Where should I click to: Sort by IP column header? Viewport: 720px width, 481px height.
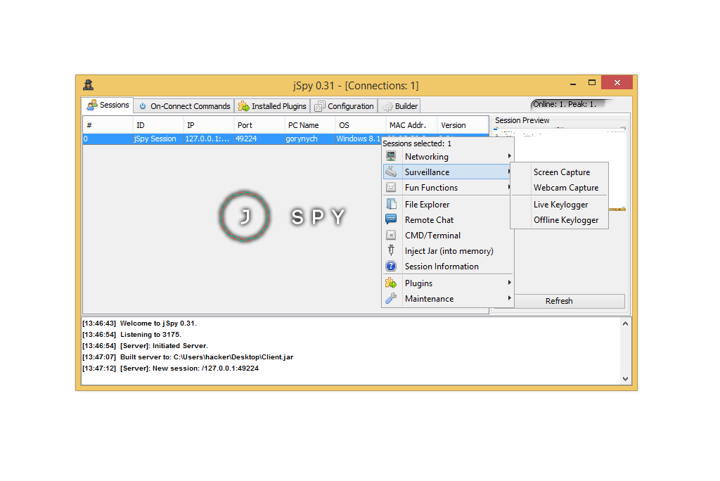[x=208, y=125]
